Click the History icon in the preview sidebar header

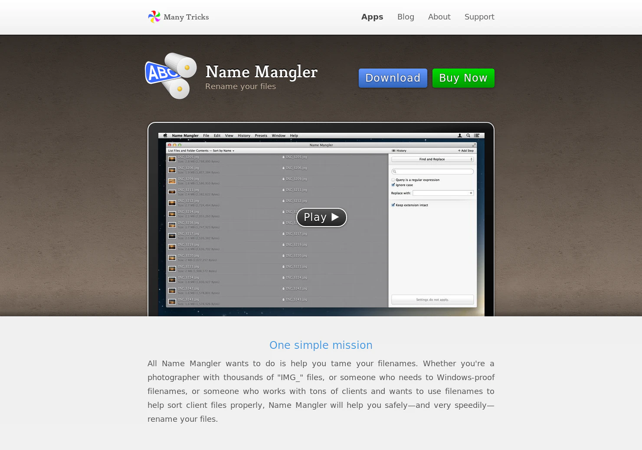click(393, 151)
